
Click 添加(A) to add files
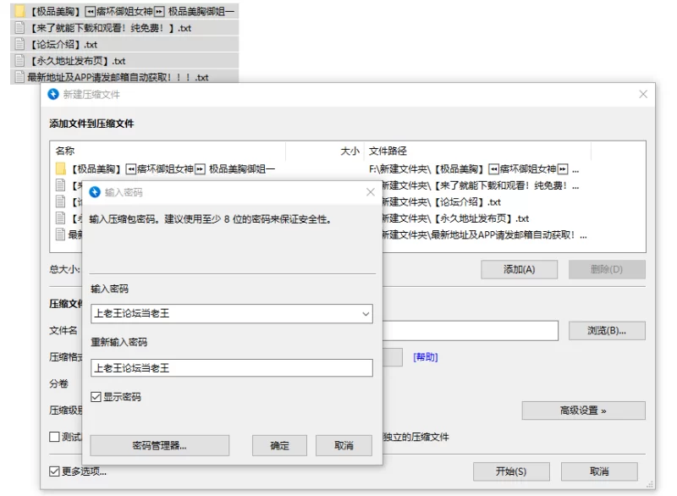click(x=519, y=269)
